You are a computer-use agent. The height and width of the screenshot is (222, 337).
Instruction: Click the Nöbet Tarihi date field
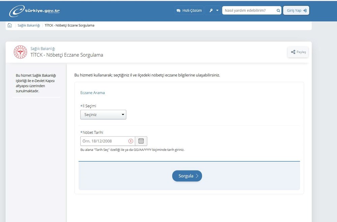pyautogui.click(x=104, y=141)
